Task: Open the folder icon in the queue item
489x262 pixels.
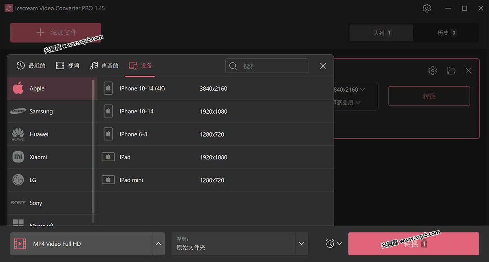Action: pos(451,70)
